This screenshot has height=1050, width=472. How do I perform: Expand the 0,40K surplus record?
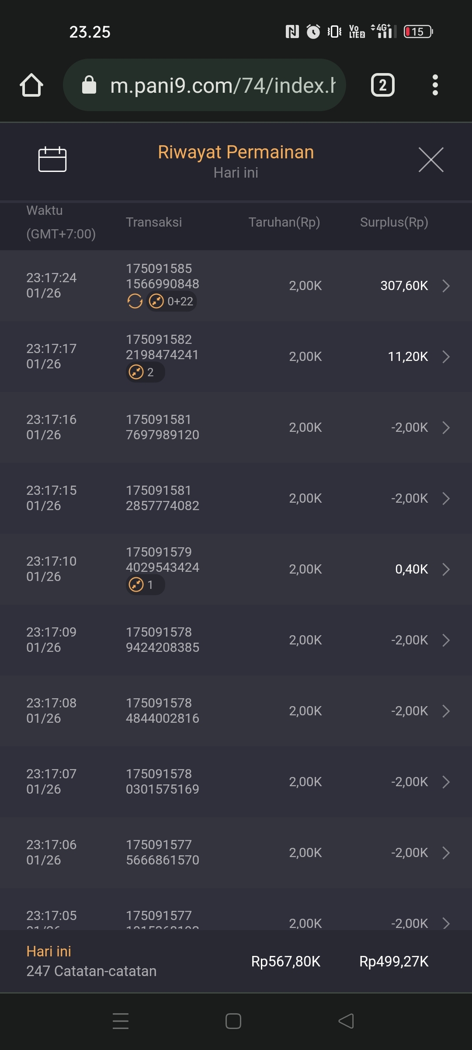[446, 569]
